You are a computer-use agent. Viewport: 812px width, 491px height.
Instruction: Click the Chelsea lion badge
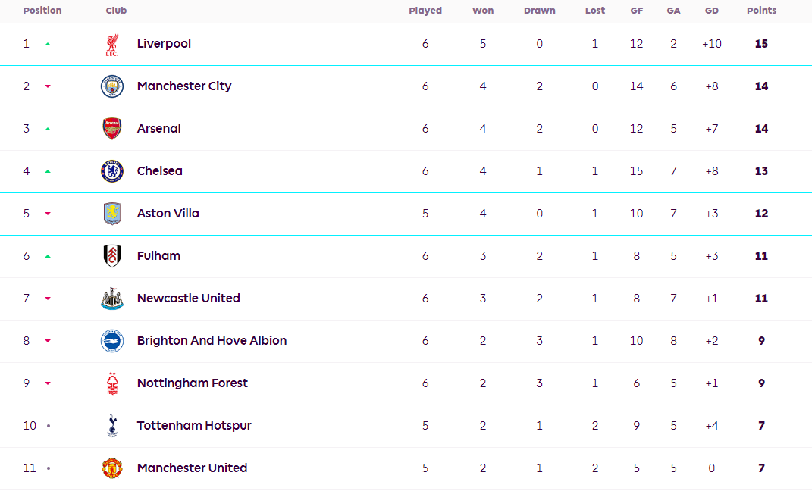tap(112, 171)
